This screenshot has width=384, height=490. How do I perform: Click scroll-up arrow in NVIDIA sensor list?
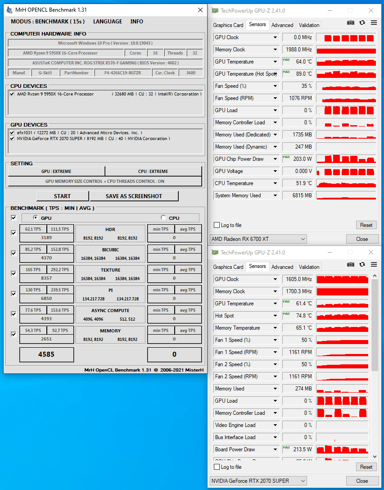[x=375, y=276]
